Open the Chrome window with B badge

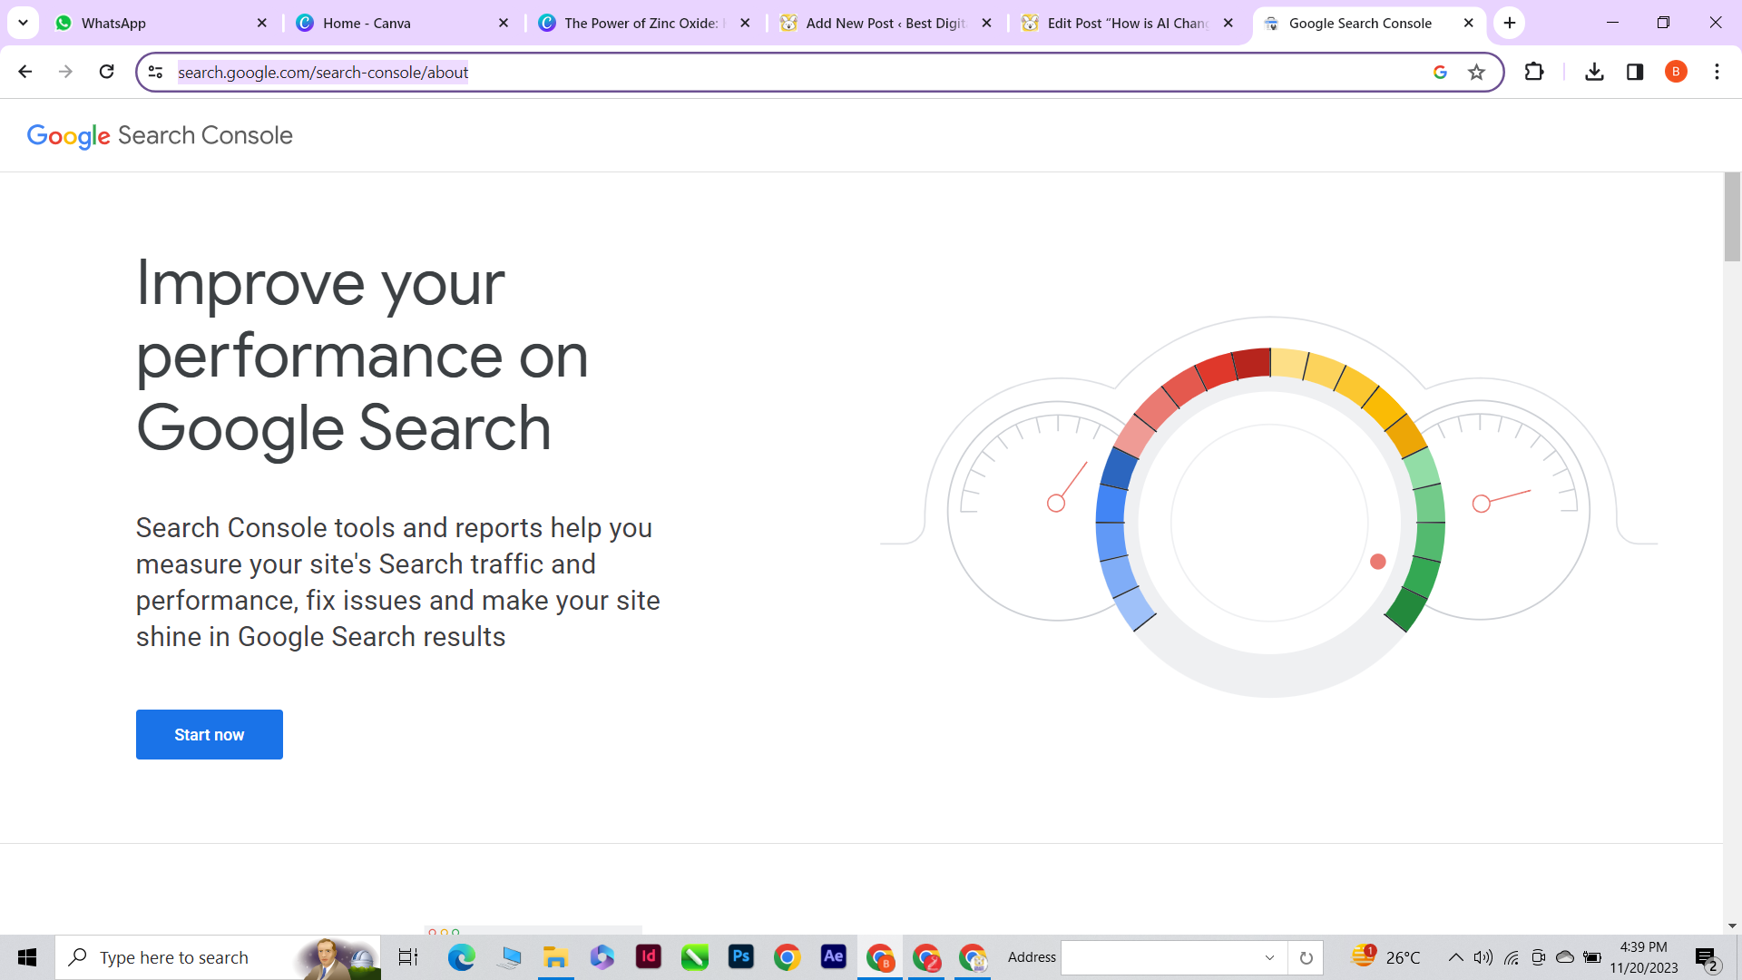pyautogui.click(x=880, y=957)
